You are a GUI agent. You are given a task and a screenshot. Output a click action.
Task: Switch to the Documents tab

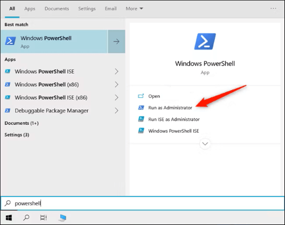click(x=56, y=9)
